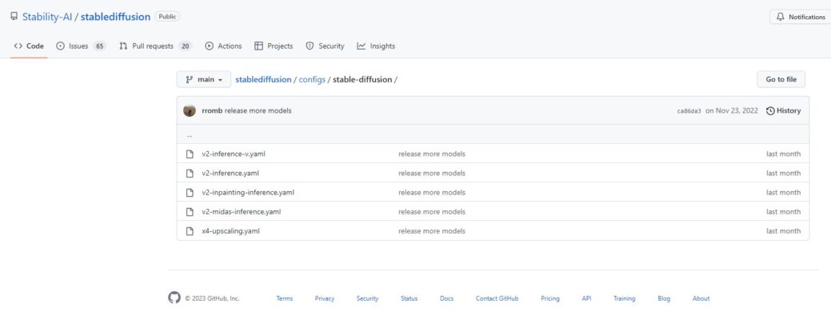This screenshot has width=831, height=336.
Task: Open the Blog footer link
Action: click(664, 298)
